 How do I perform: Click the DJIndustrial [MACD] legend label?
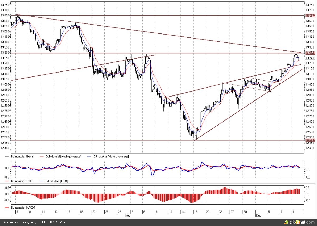[x=23, y=208]
